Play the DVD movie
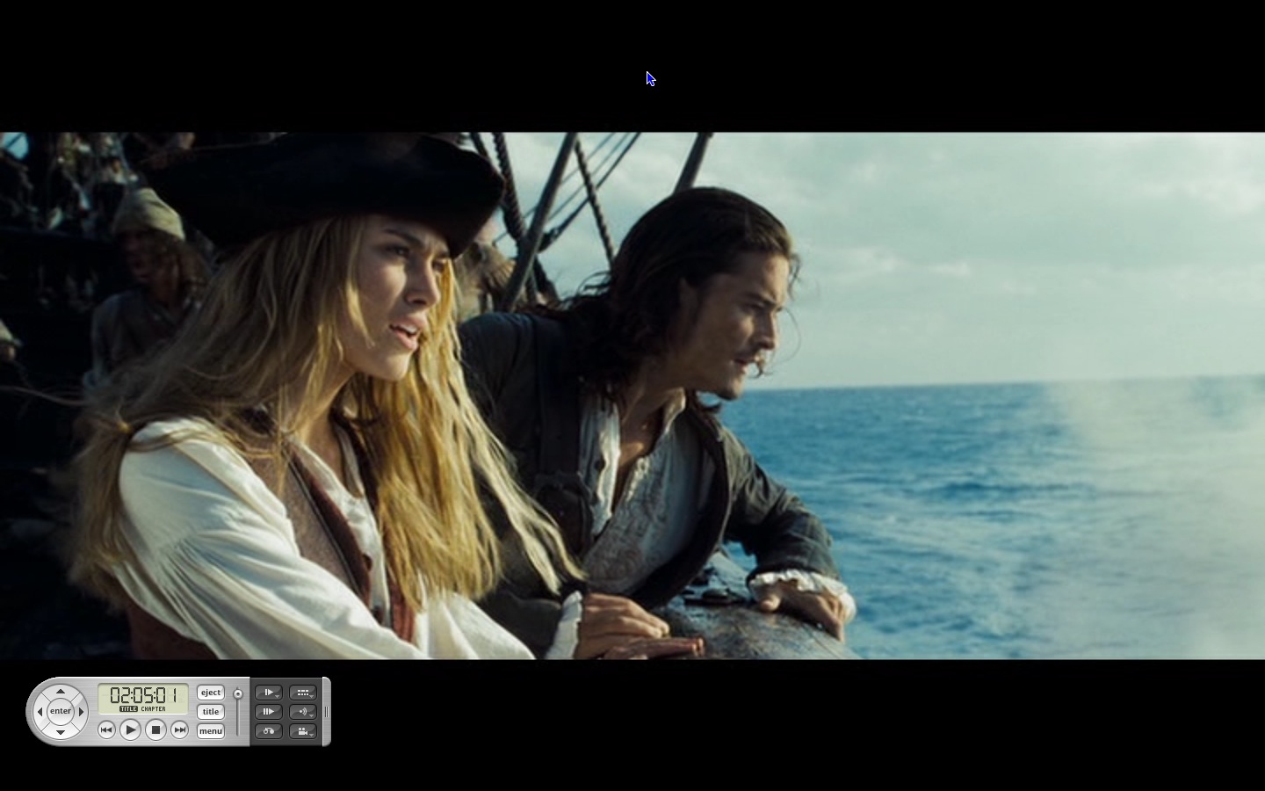This screenshot has height=791, width=1265. [130, 729]
